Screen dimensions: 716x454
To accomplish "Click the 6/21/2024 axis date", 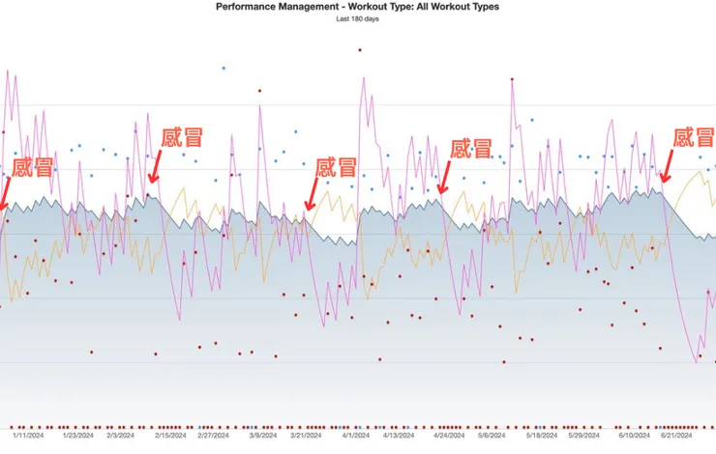I will (x=676, y=436).
